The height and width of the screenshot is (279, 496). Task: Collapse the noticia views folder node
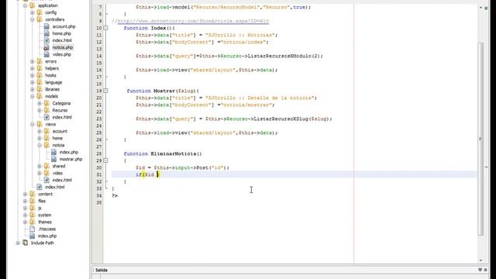pyautogui.click(x=40, y=145)
